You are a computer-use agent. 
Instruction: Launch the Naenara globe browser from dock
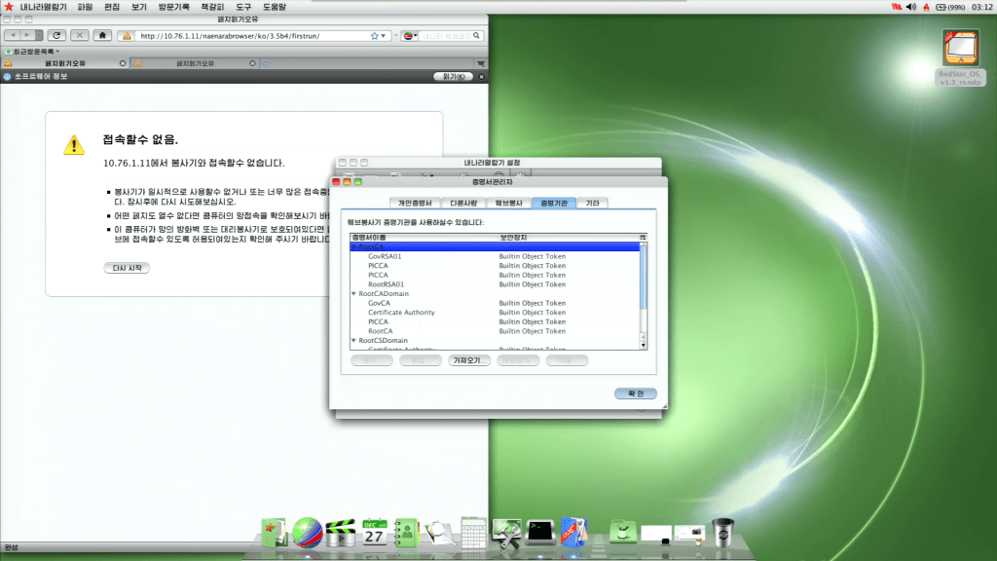tap(308, 532)
